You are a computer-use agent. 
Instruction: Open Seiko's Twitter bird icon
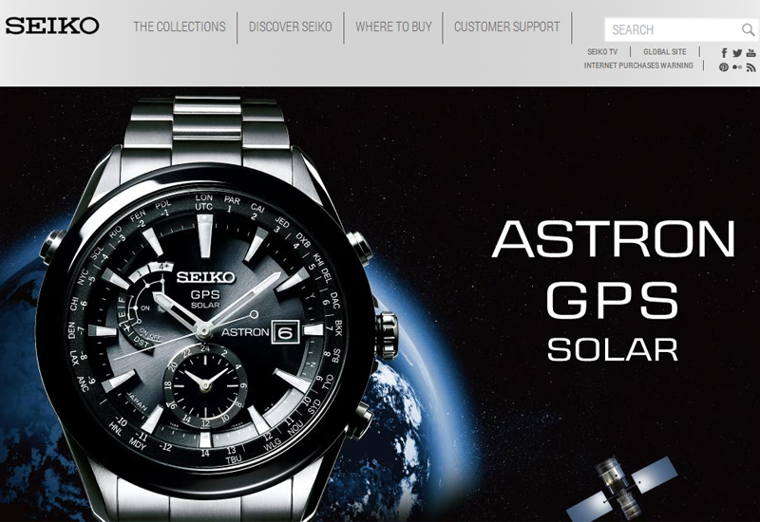click(x=737, y=53)
